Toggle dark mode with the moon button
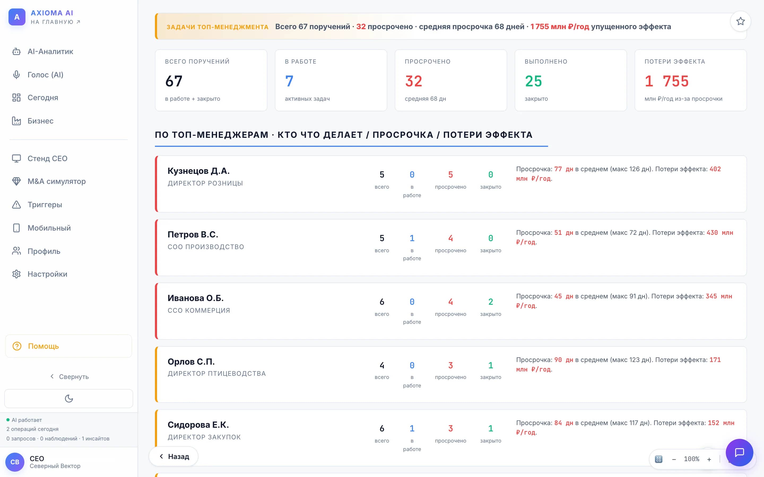This screenshot has width=764, height=477. click(68, 399)
